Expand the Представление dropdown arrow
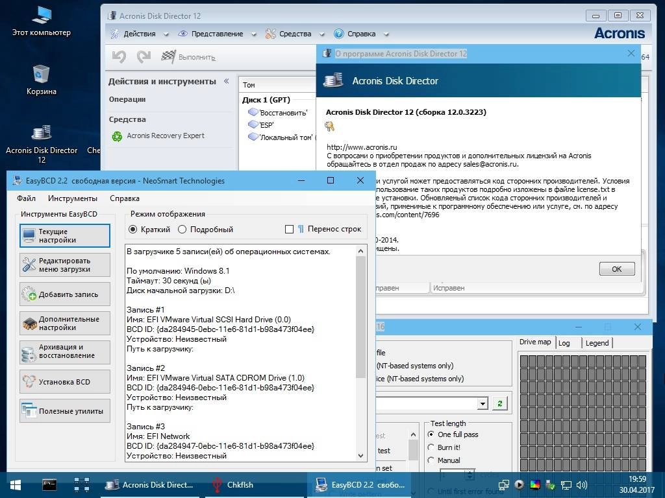Viewport: 665px width, 498px height. [x=254, y=34]
